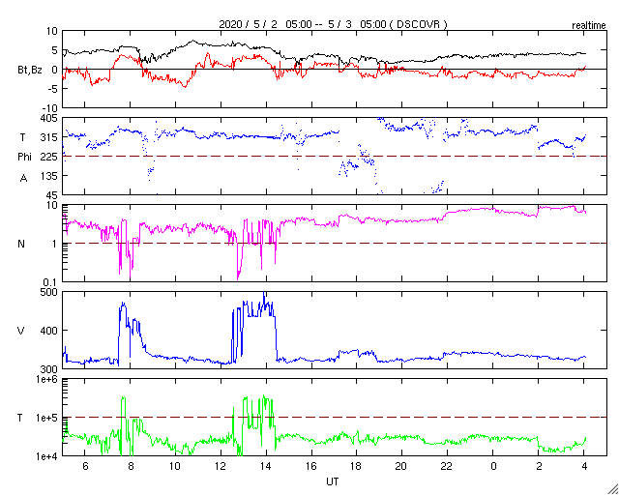
Task: Select the 'Bt,Bz' axis label
Action: click(x=30, y=71)
